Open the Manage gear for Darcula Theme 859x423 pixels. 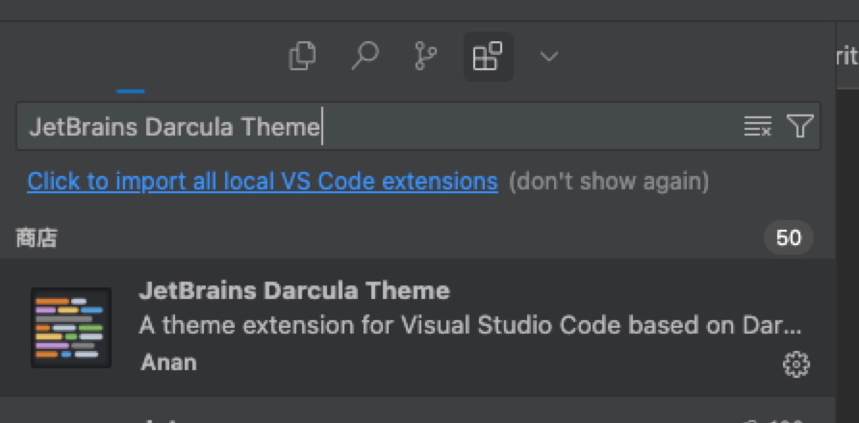click(x=796, y=364)
